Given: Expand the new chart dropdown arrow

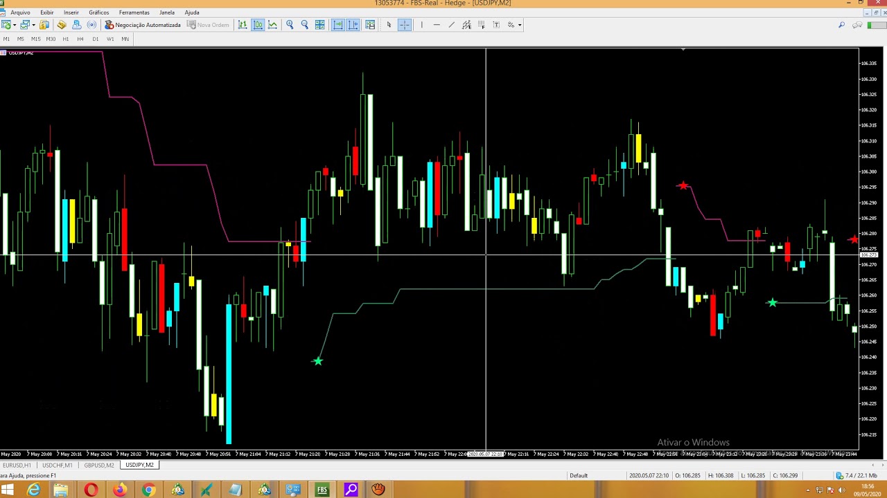Looking at the screenshot, I should pos(15,25).
